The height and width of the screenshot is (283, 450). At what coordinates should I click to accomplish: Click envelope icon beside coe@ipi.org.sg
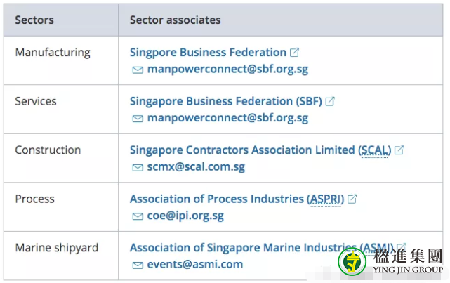pyautogui.click(x=138, y=216)
